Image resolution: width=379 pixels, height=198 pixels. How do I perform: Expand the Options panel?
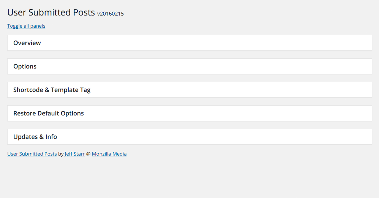tap(189, 66)
